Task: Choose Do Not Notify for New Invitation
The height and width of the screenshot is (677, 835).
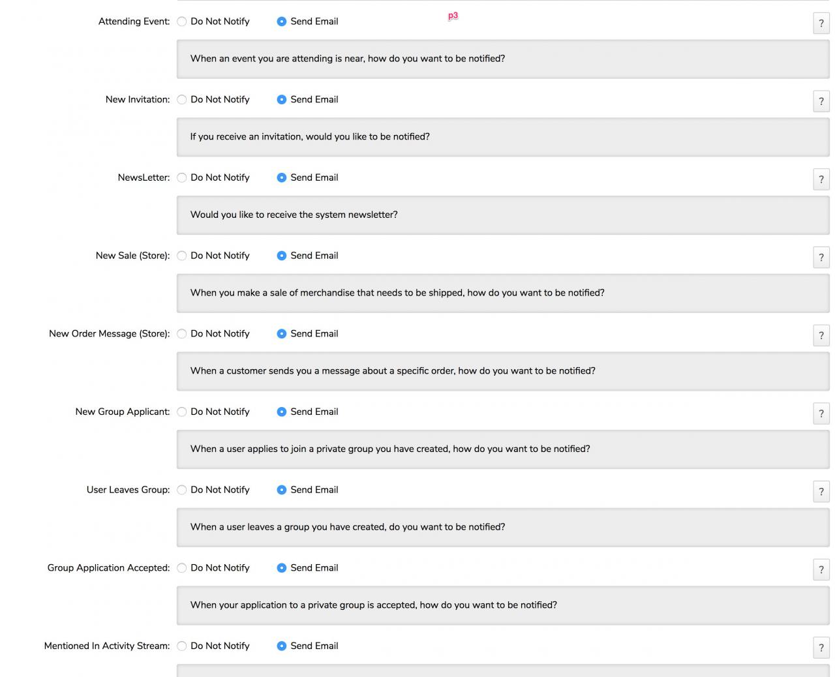Action: coord(182,100)
